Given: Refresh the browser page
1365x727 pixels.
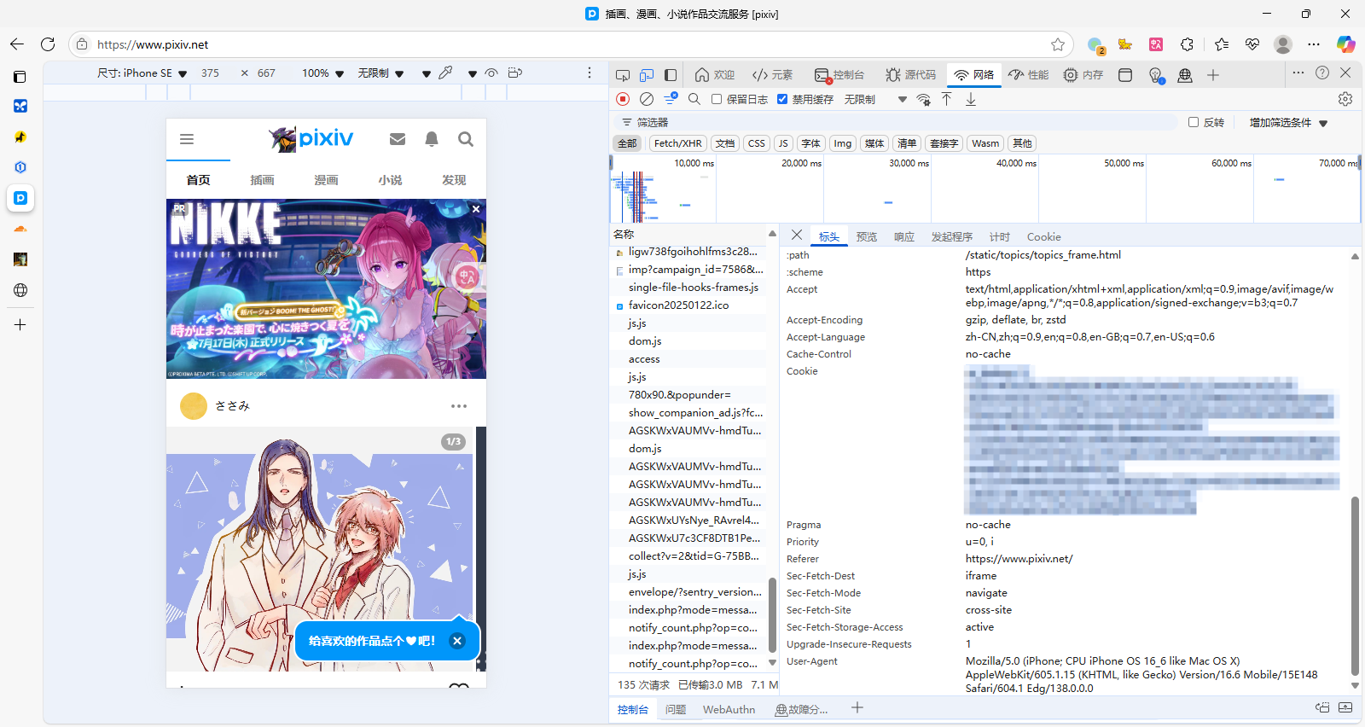Looking at the screenshot, I should tap(48, 44).
